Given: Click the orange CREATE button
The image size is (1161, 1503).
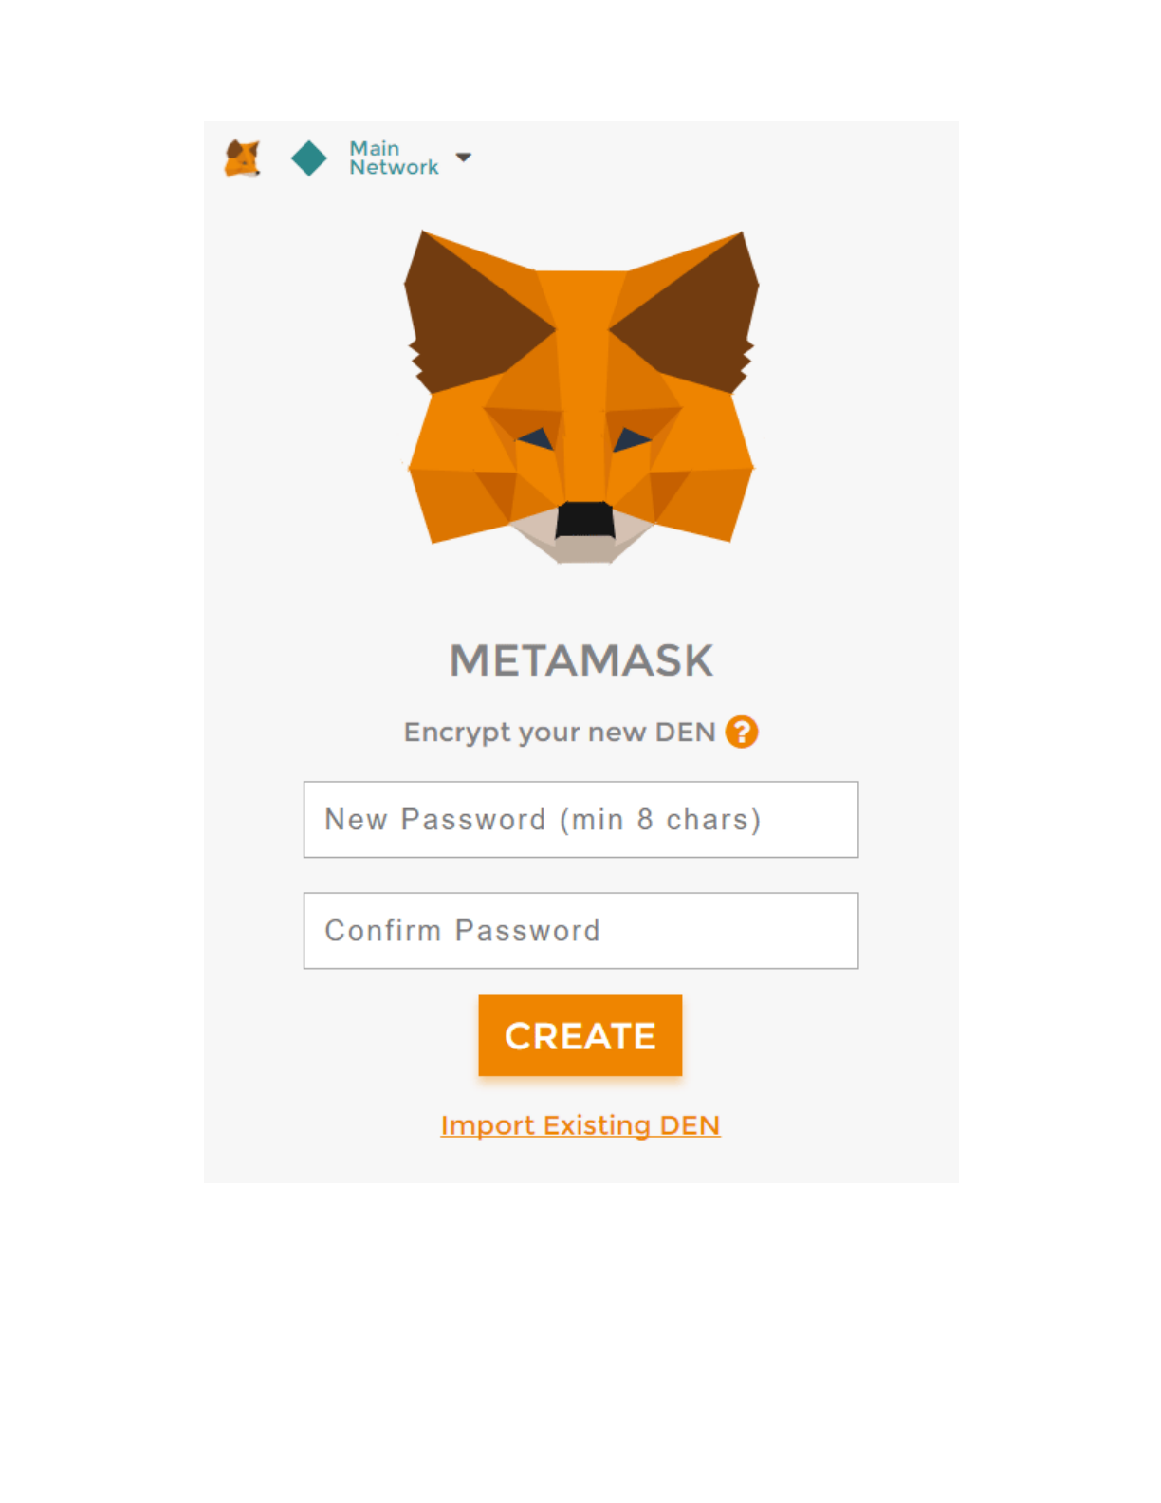Looking at the screenshot, I should click(580, 1035).
